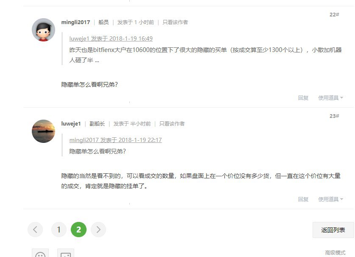Click 回复 on luweje1's post
This screenshot has height=257, width=355.
coord(303,199)
